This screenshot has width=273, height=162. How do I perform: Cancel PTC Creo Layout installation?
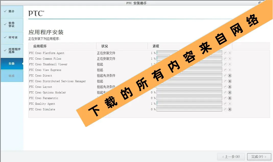(230, 87)
